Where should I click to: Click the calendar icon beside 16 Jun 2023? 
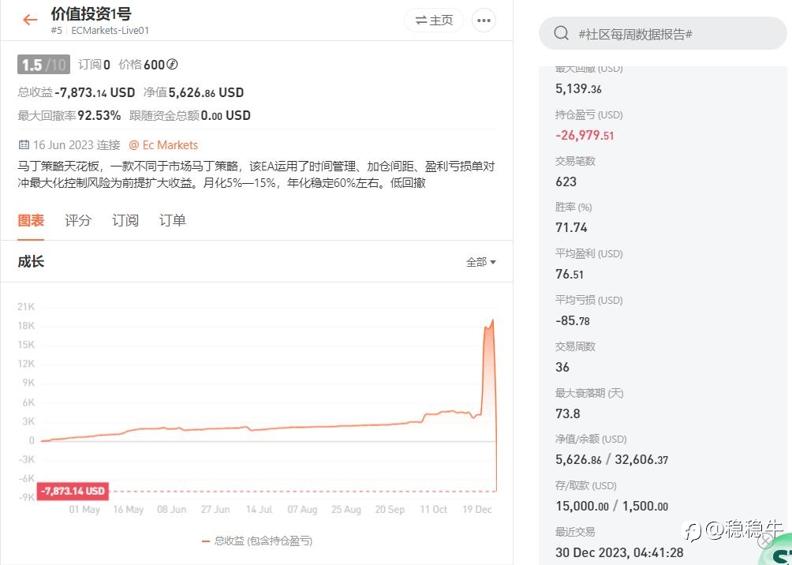click(24, 145)
